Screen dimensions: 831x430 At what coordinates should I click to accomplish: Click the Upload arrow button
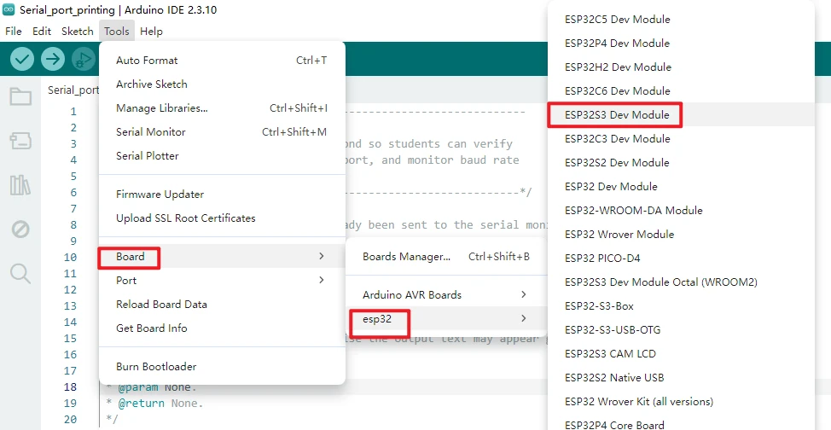[x=52, y=59]
